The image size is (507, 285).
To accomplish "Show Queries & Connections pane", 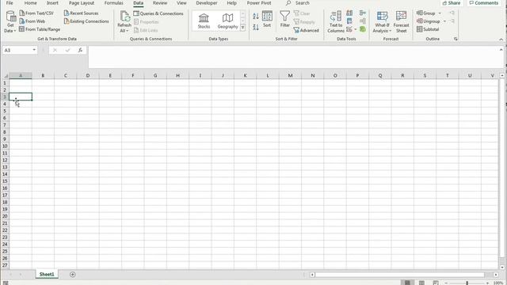I will pyautogui.click(x=158, y=13).
